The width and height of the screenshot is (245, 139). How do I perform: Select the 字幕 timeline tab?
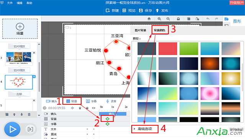coord(91,101)
